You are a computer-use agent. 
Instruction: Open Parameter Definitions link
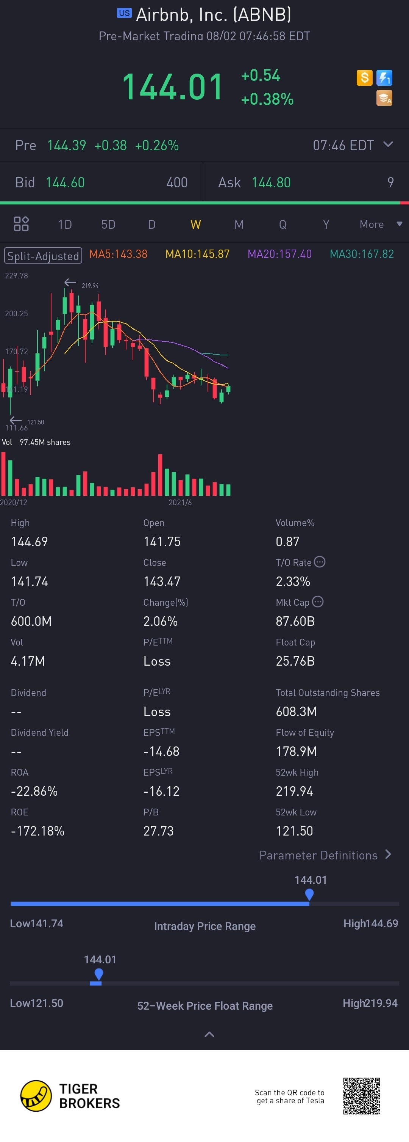325,855
